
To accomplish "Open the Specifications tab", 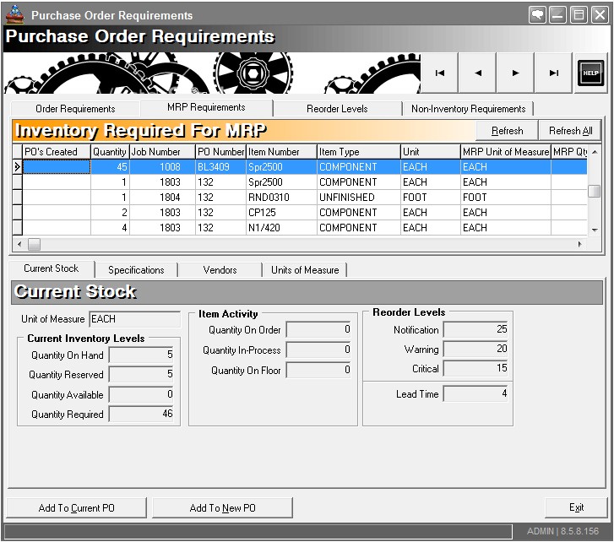I will click(136, 270).
